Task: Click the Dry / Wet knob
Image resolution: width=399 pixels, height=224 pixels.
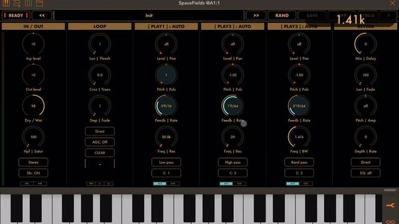Action: coord(33,106)
